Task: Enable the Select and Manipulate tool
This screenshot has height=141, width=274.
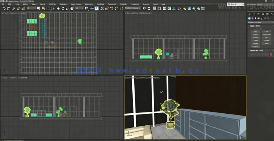Action: tap(92, 8)
